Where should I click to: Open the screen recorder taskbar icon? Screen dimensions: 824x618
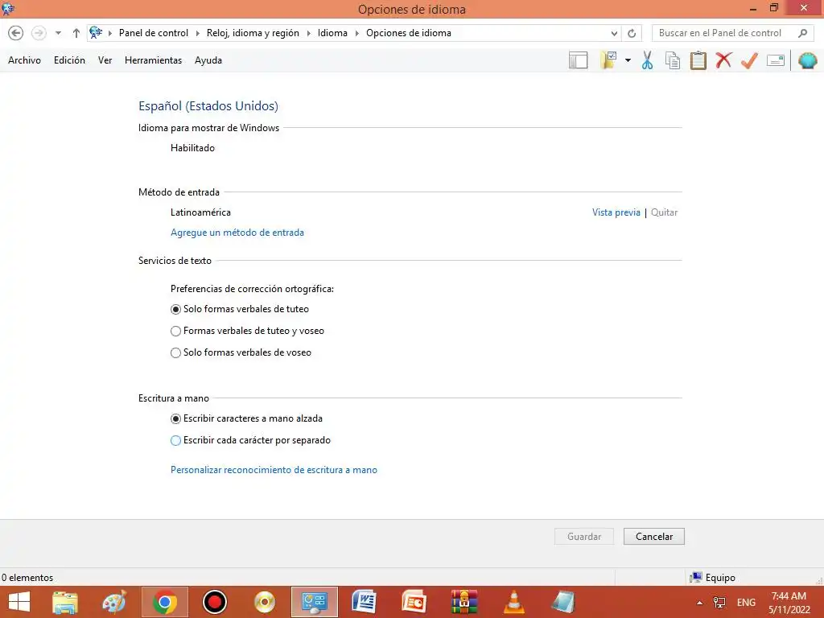214,602
